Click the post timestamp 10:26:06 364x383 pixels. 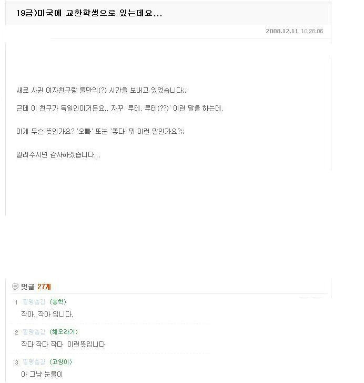click(312, 31)
